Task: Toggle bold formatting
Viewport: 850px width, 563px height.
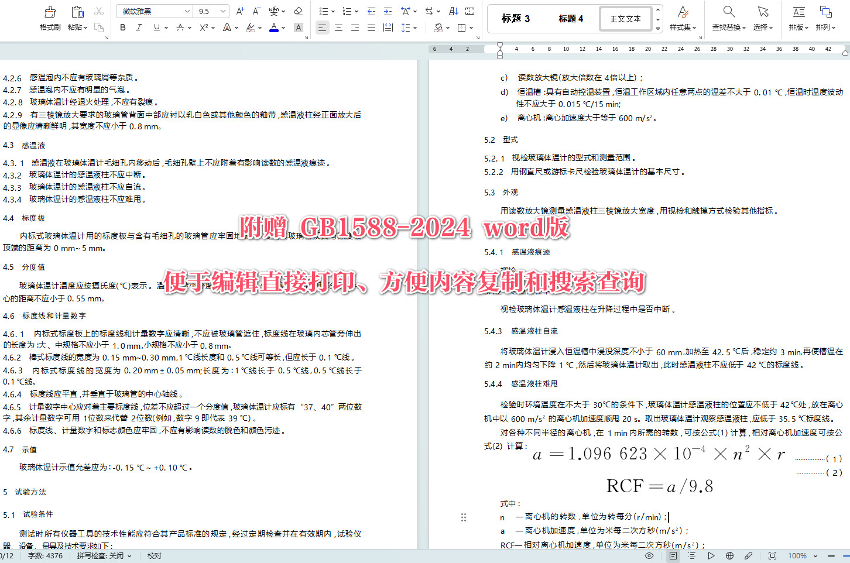Action: [122, 27]
